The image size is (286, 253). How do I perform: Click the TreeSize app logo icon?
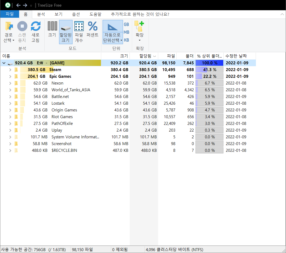[x=8, y=5]
